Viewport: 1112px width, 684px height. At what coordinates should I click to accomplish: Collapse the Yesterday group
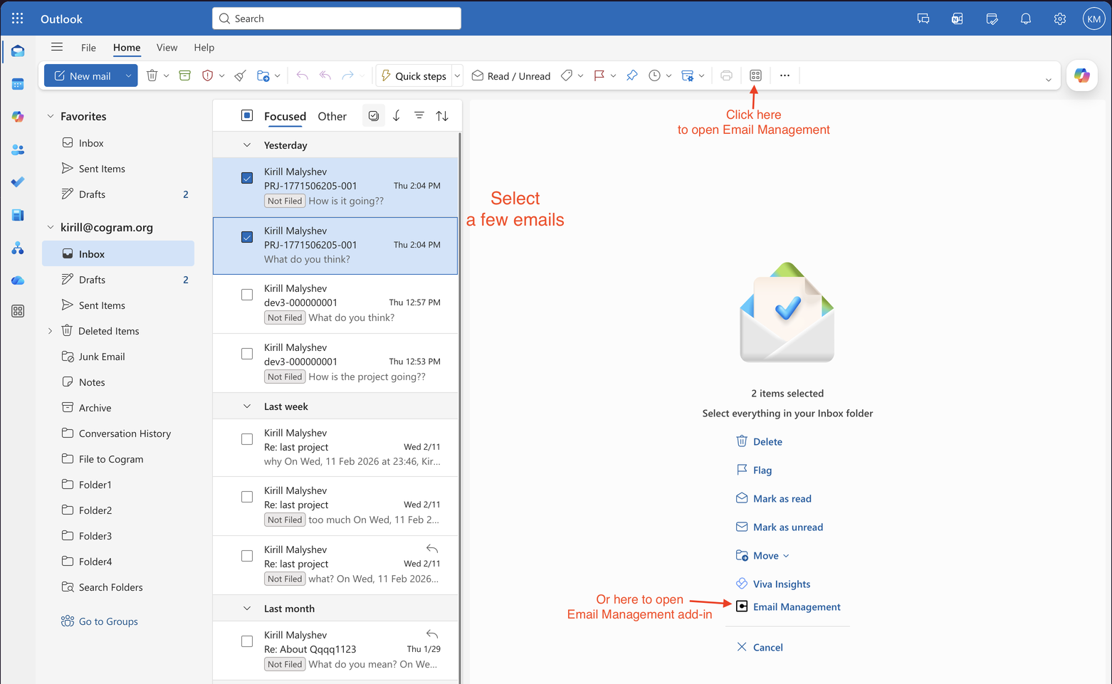[x=247, y=145]
